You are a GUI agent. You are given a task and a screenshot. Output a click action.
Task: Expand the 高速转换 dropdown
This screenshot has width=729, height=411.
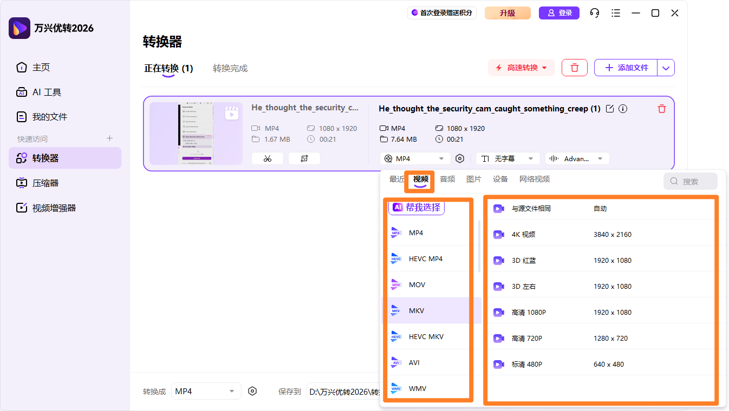[521, 67]
